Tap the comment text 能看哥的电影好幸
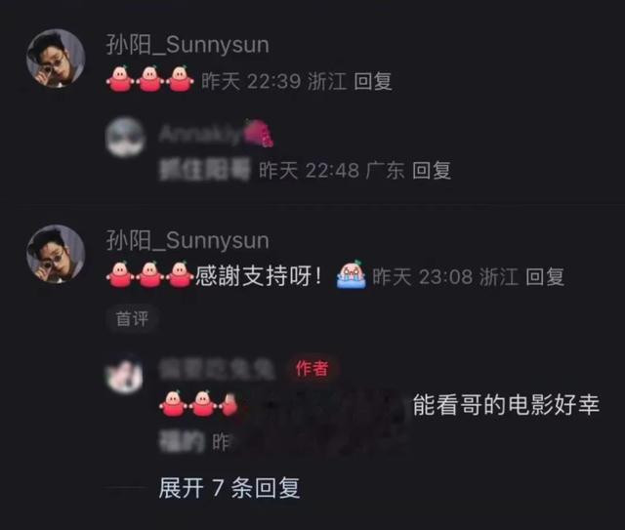The image size is (625, 530). (506, 405)
